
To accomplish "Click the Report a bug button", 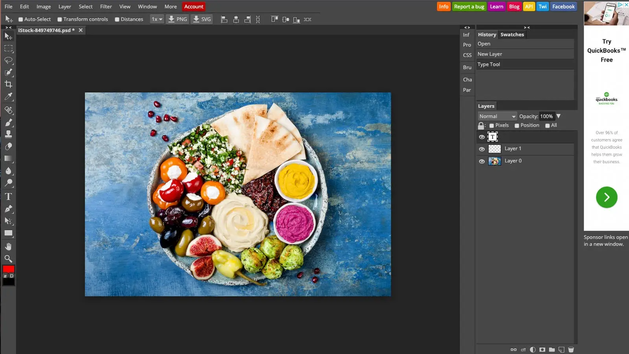I will click(469, 6).
